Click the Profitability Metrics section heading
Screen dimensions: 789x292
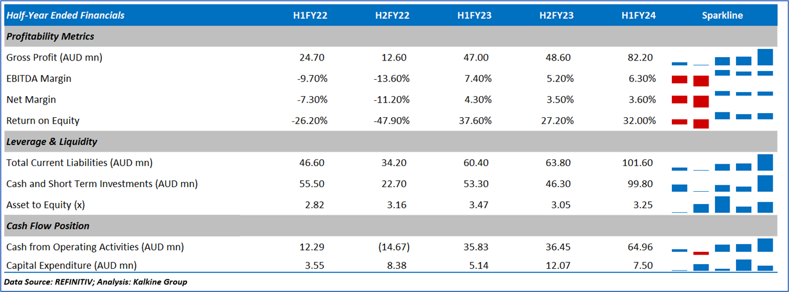[x=50, y=37]
